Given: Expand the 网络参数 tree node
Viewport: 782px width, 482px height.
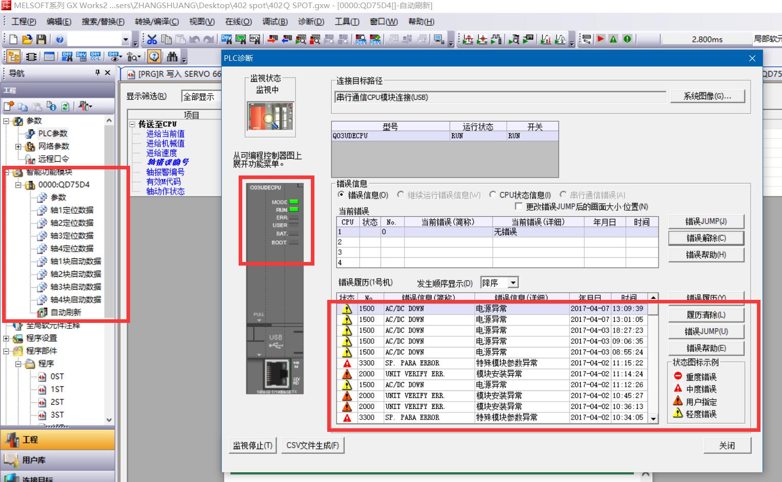Looking at the screenshot, I should (x=18, y=146).
